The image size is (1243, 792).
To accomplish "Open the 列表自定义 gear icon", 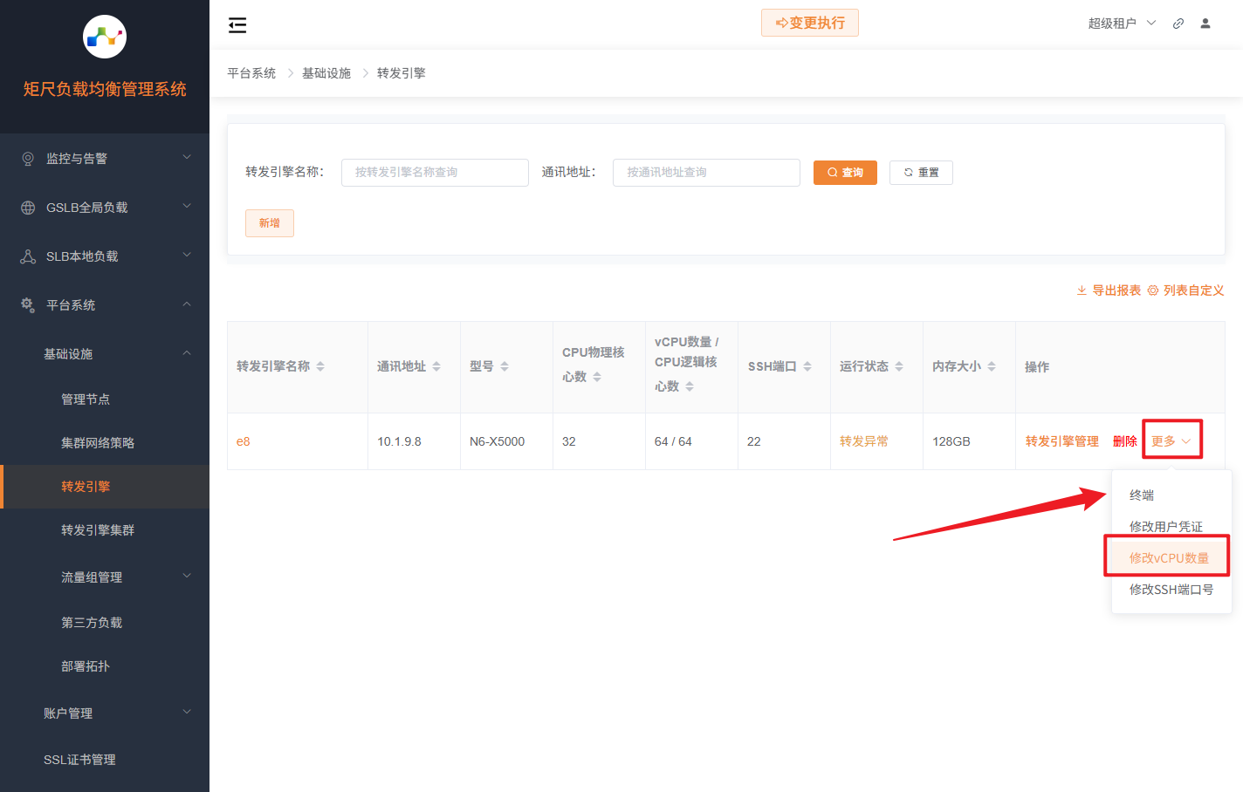I will (1152, 290).
